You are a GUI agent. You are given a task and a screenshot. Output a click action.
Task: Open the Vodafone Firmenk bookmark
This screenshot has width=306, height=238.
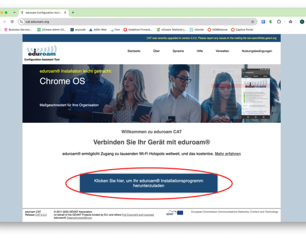(138, 30)
